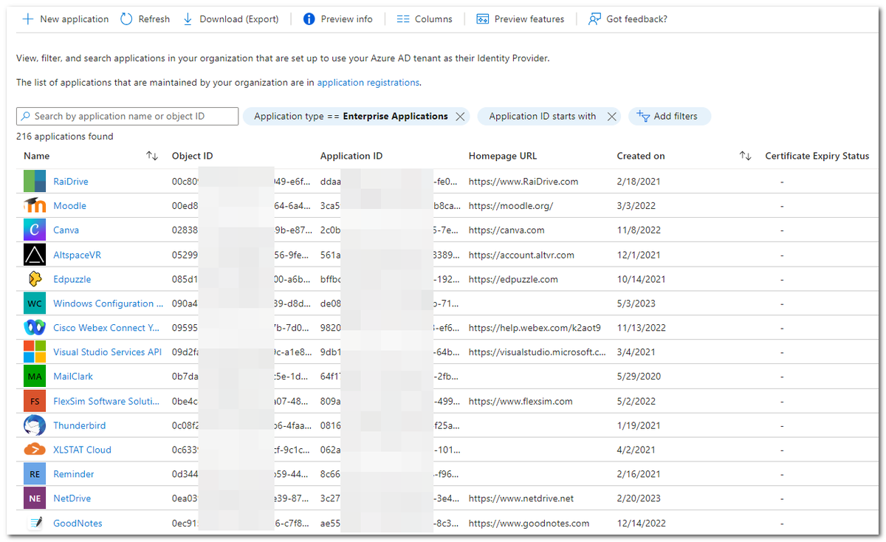Click the 2/18/2021 created date cell
886x542 pixels.
coord(639,182)
